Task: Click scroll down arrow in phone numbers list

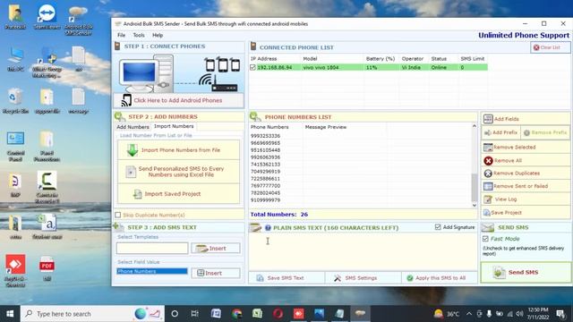Action: point(475,206)
